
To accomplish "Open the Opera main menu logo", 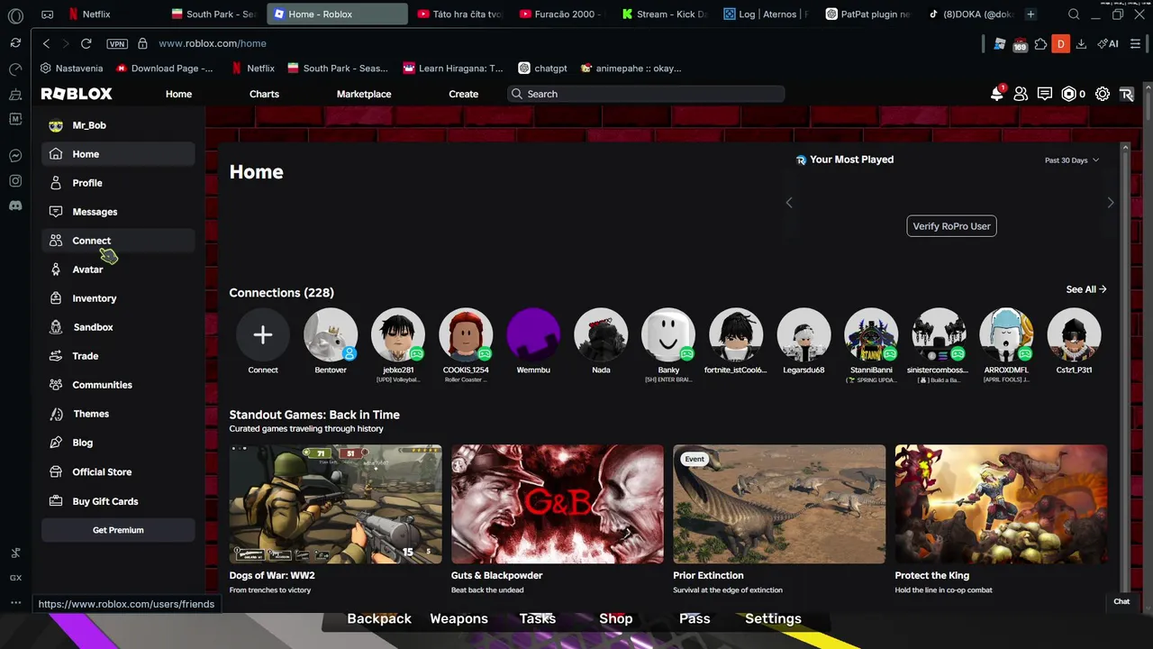I will [15, 15].
